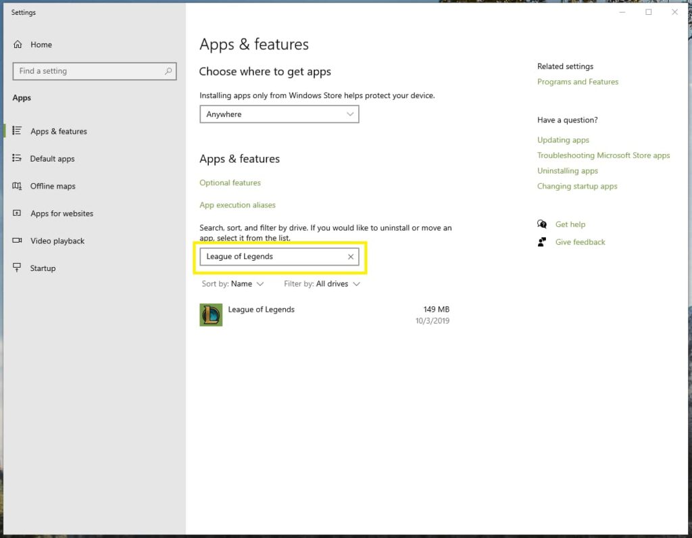692x538 pixels.
Task: Click the Apps for websites sidebar icon
Action: click(x=17, y=213)
